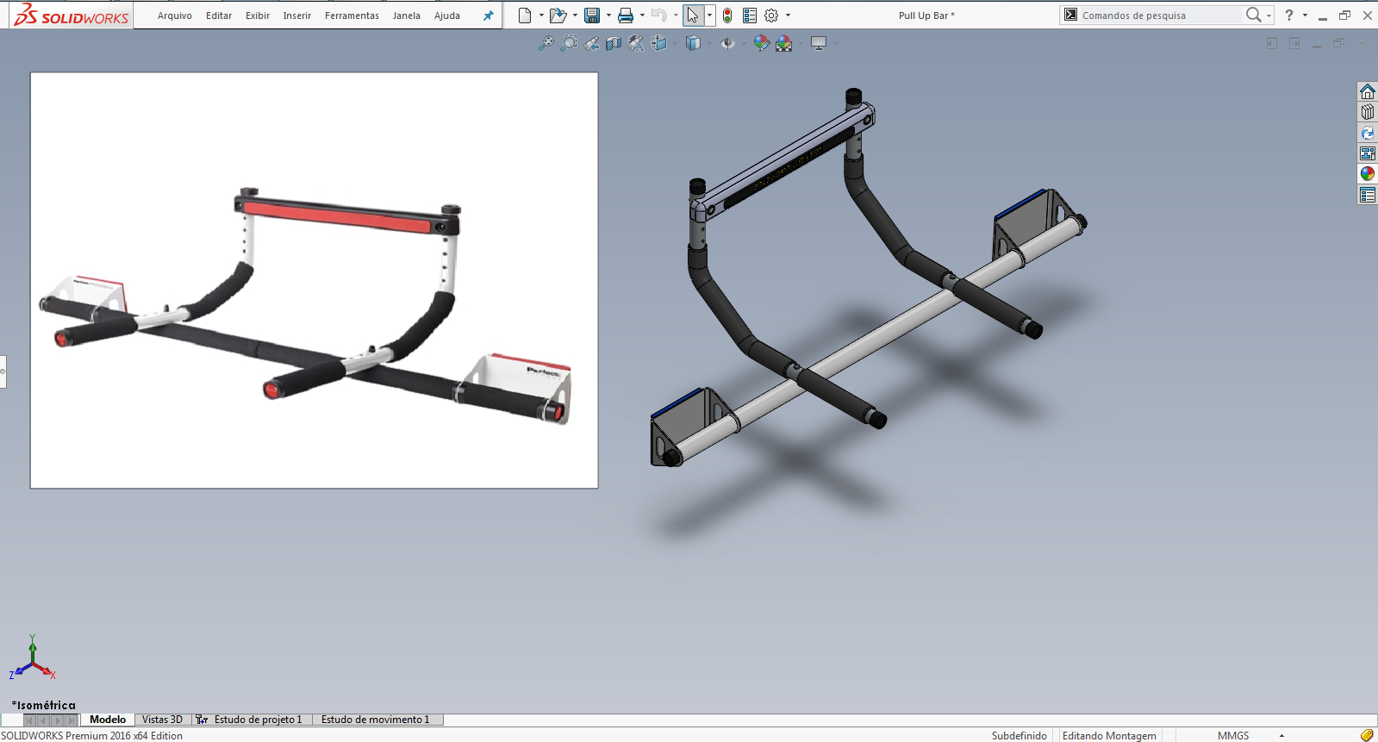This screenshot has width=1378, height=742.
Task: Expand Apply Scene dropdown arrow
Action: coord(801,43)
